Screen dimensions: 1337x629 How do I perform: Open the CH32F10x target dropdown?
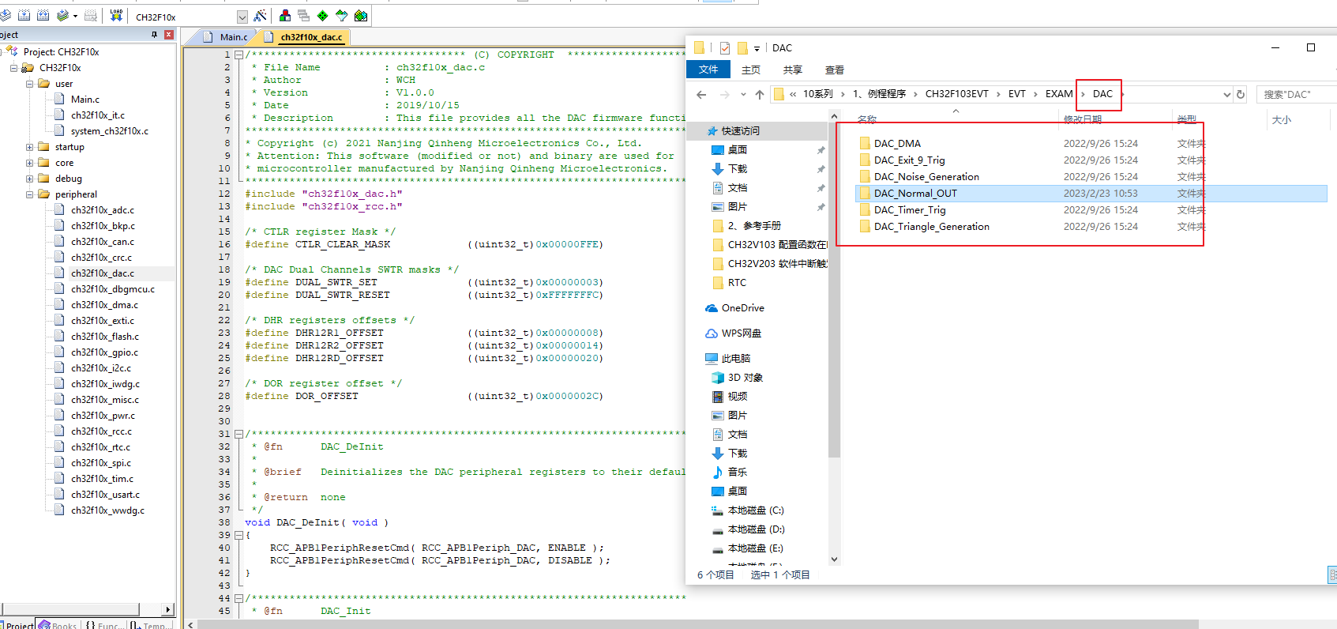click(x=242, y=17)
